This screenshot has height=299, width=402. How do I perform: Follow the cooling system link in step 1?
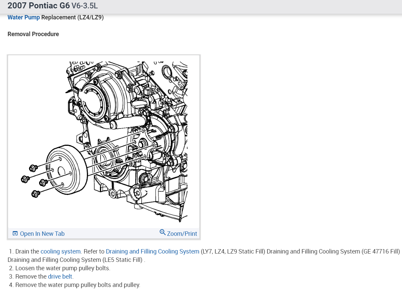tap(60, 252)
